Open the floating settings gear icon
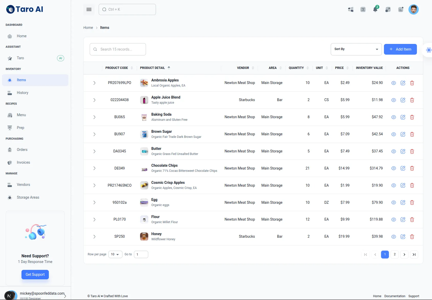 click(429, 50)
